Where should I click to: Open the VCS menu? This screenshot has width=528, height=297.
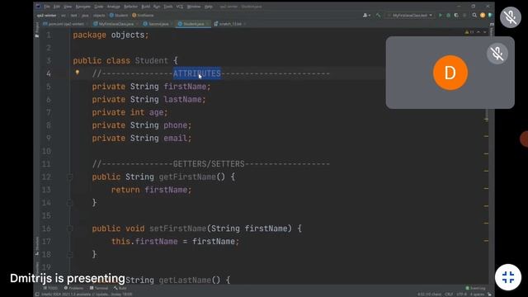180,7
